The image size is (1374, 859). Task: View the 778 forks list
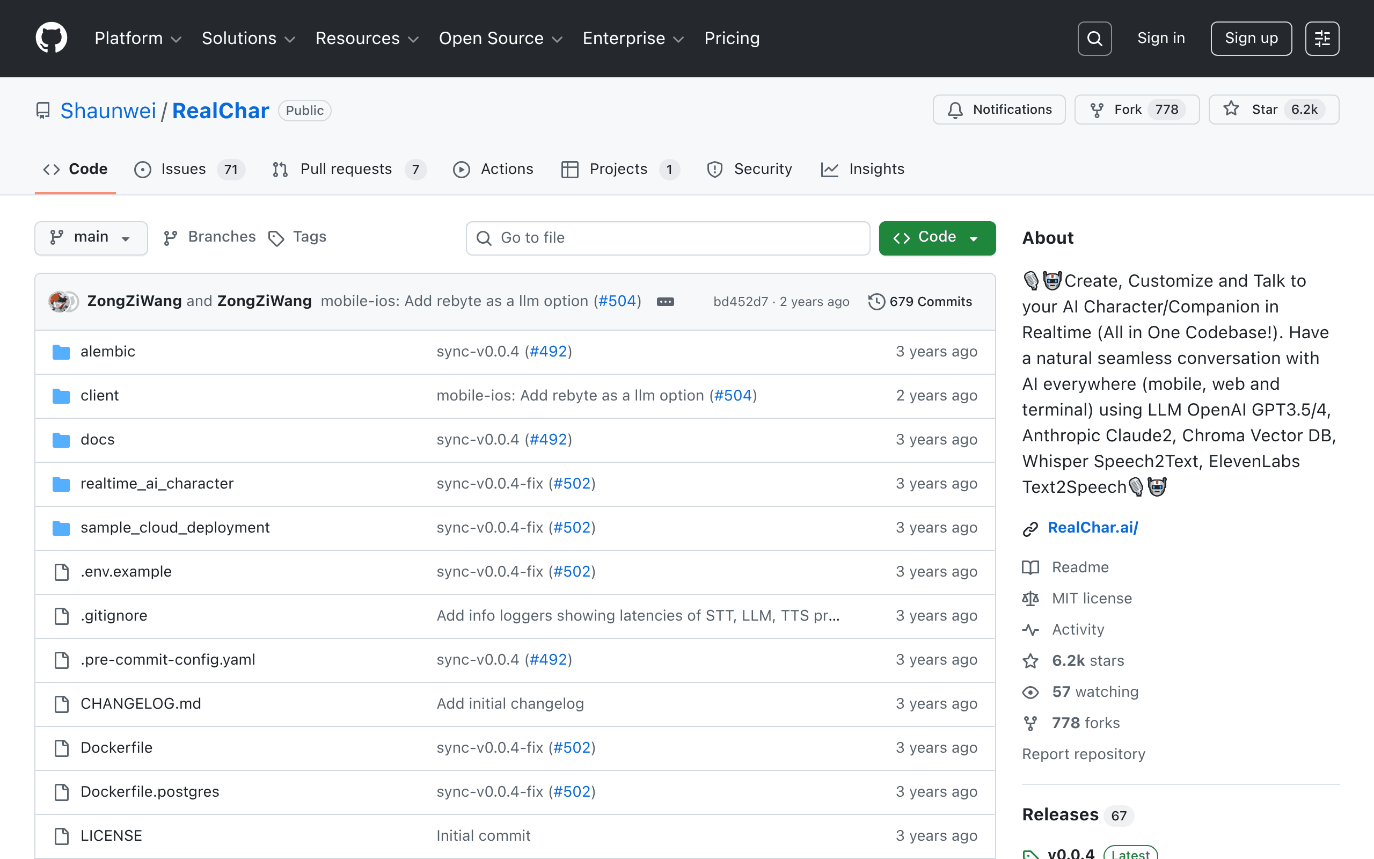(x=1086, y=723)
